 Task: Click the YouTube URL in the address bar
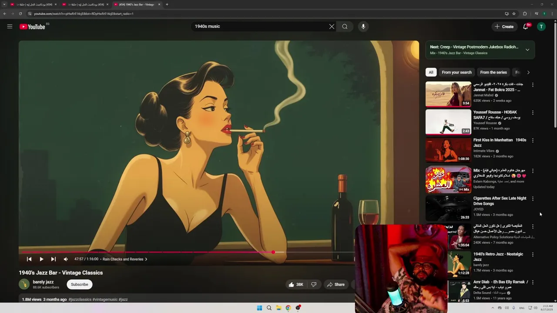point(84,13)
